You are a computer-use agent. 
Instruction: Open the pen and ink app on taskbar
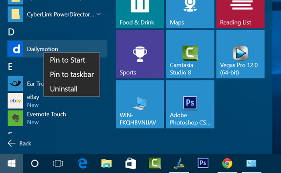click(179, 163)
